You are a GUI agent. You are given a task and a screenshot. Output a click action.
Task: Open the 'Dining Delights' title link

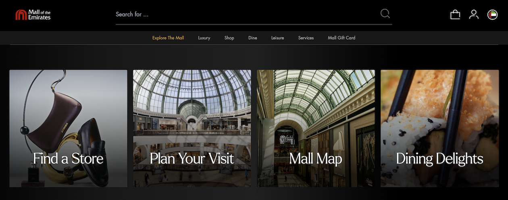pos(439,159)
